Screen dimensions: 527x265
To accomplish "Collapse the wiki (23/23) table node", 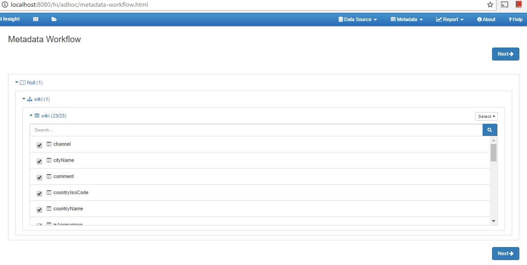I will (31, 116).
